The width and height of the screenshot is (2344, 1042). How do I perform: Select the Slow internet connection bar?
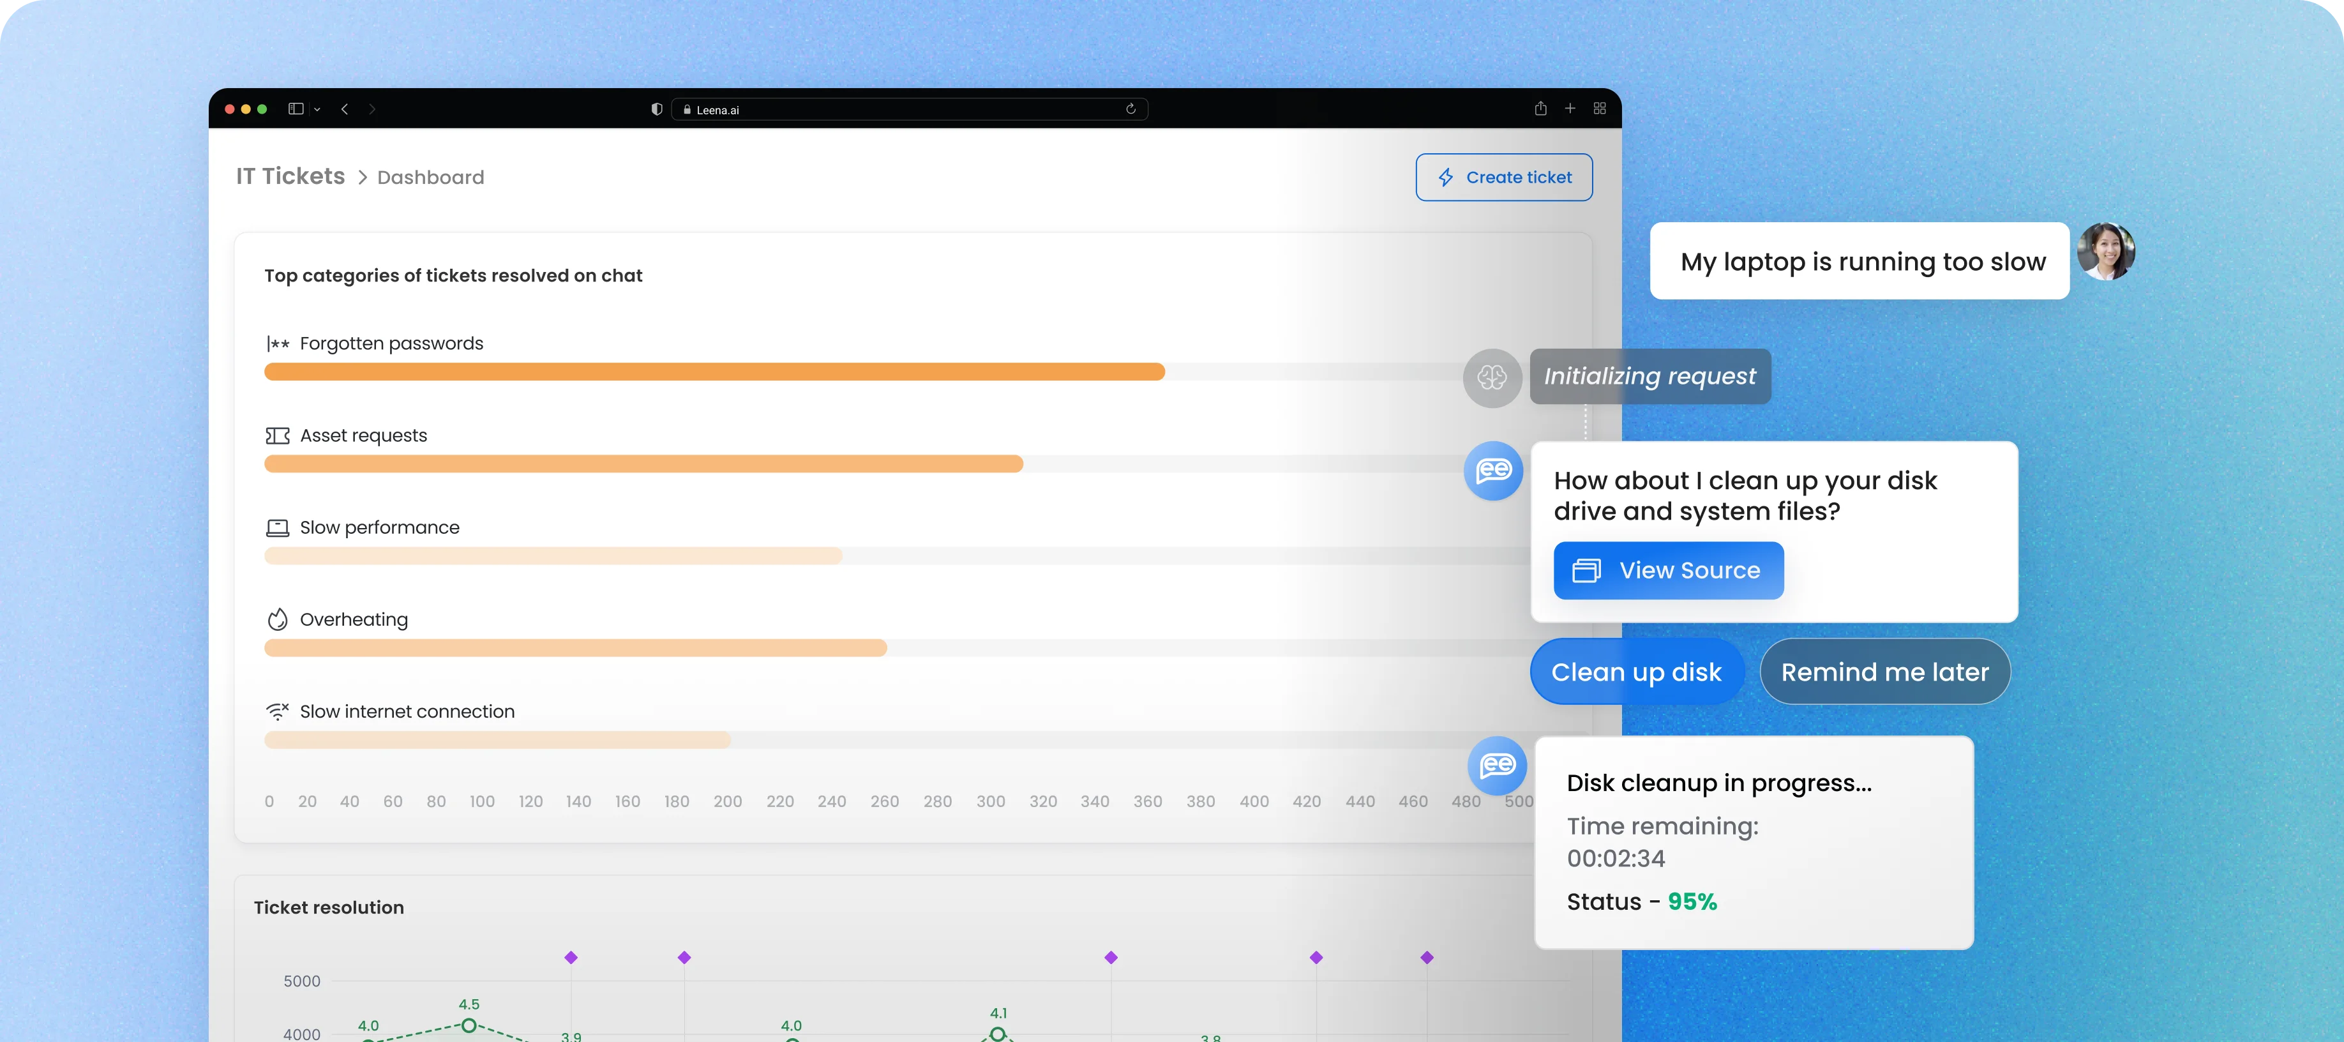click(498, 739)
